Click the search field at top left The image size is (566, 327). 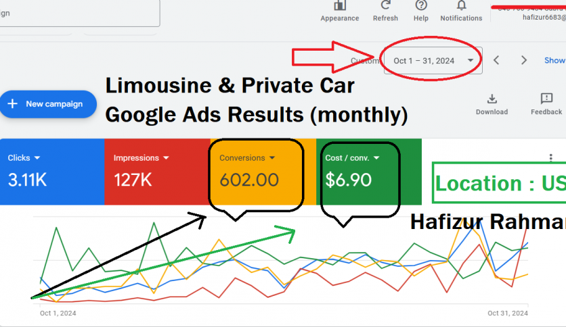[79, 14]
